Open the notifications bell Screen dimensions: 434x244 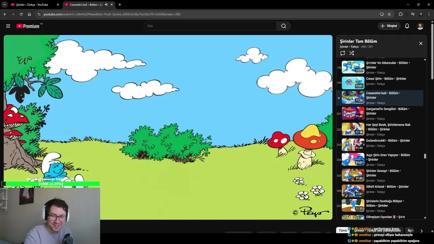[x=407, y=26]
